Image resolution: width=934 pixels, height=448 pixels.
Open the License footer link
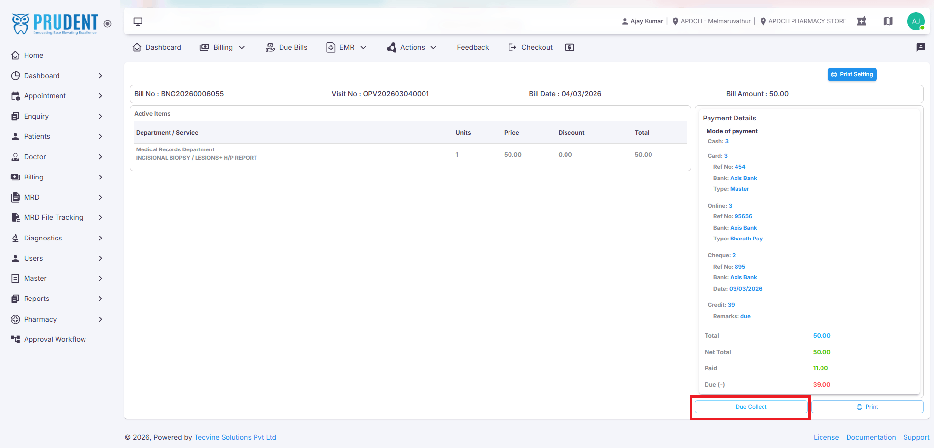tap(826, 437)
